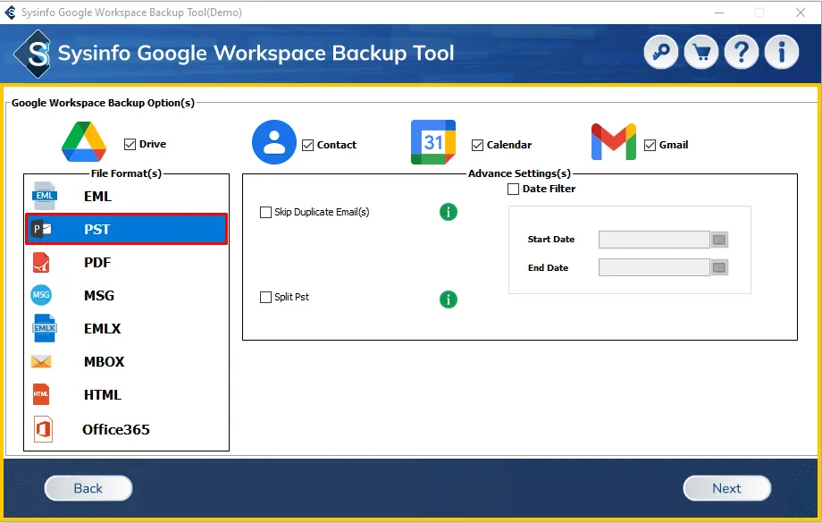Click info icon beside Split Pst
Screen dimensions: 822x523
449,299
